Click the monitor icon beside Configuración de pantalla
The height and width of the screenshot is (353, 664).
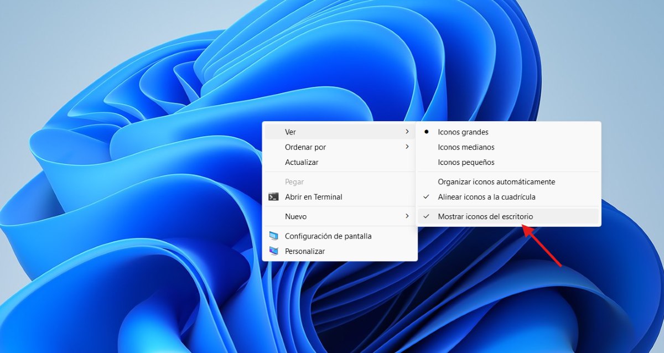pyautogui.click(x=273, y=236)
